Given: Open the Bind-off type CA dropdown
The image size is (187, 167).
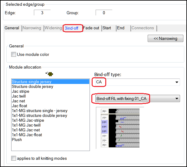Looking at the screenshot, I should [x=177, y=82].
